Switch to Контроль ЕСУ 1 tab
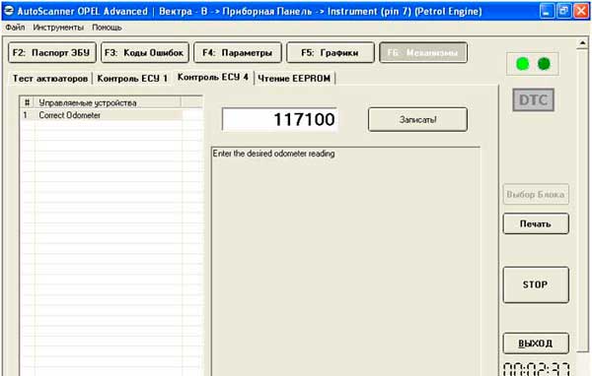Screen dimensions: 592x376 point(132,79)
